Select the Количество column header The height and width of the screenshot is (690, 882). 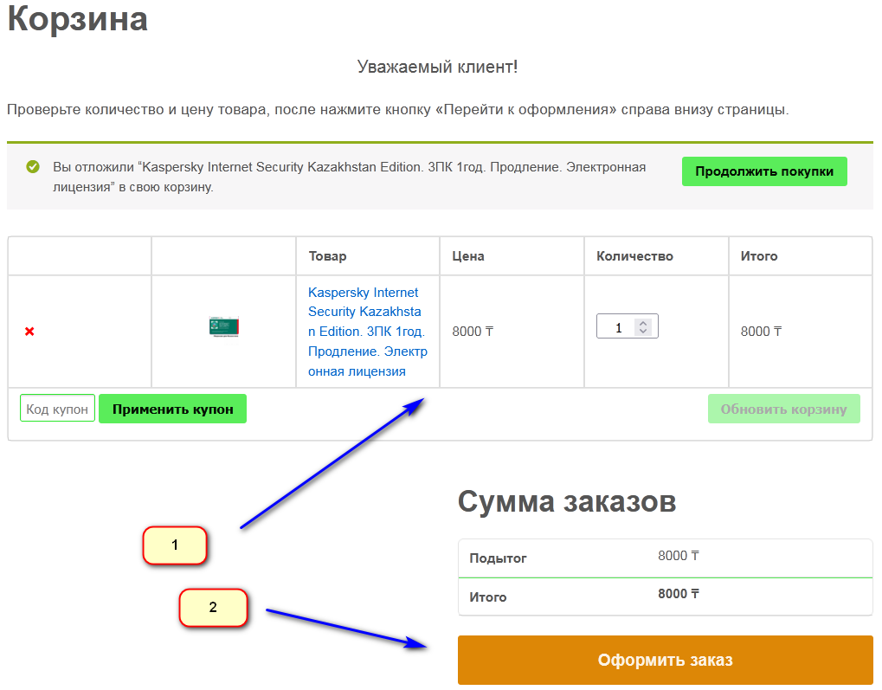pos(634,256)
